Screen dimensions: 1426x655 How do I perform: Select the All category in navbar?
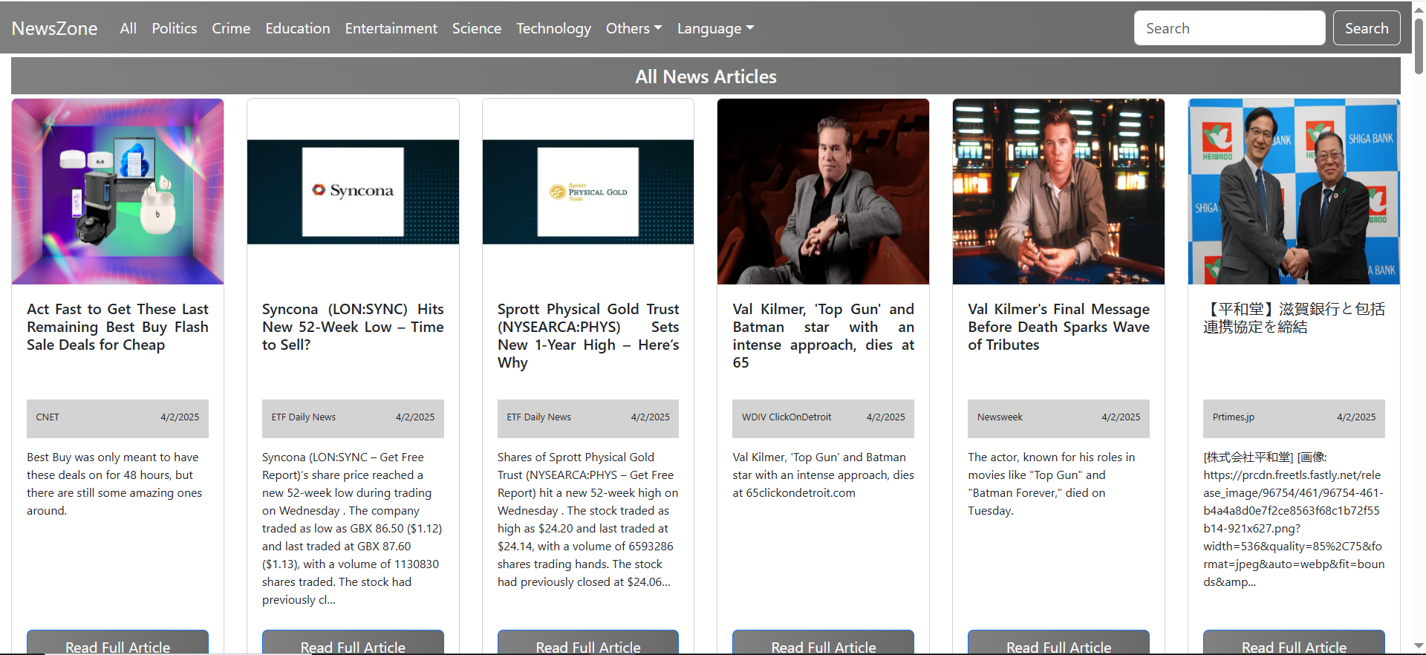click(128, 28)
